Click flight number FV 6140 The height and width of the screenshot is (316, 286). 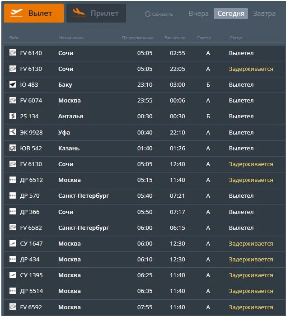pos(31,53)
